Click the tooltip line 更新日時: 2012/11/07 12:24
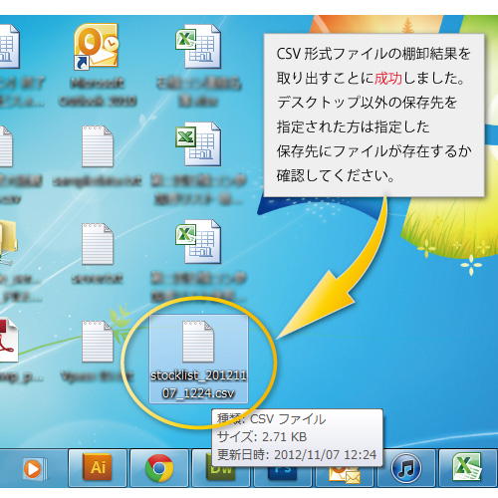Image resolution: width=498 pixels, height=498 pixels. tap(297, 454)
